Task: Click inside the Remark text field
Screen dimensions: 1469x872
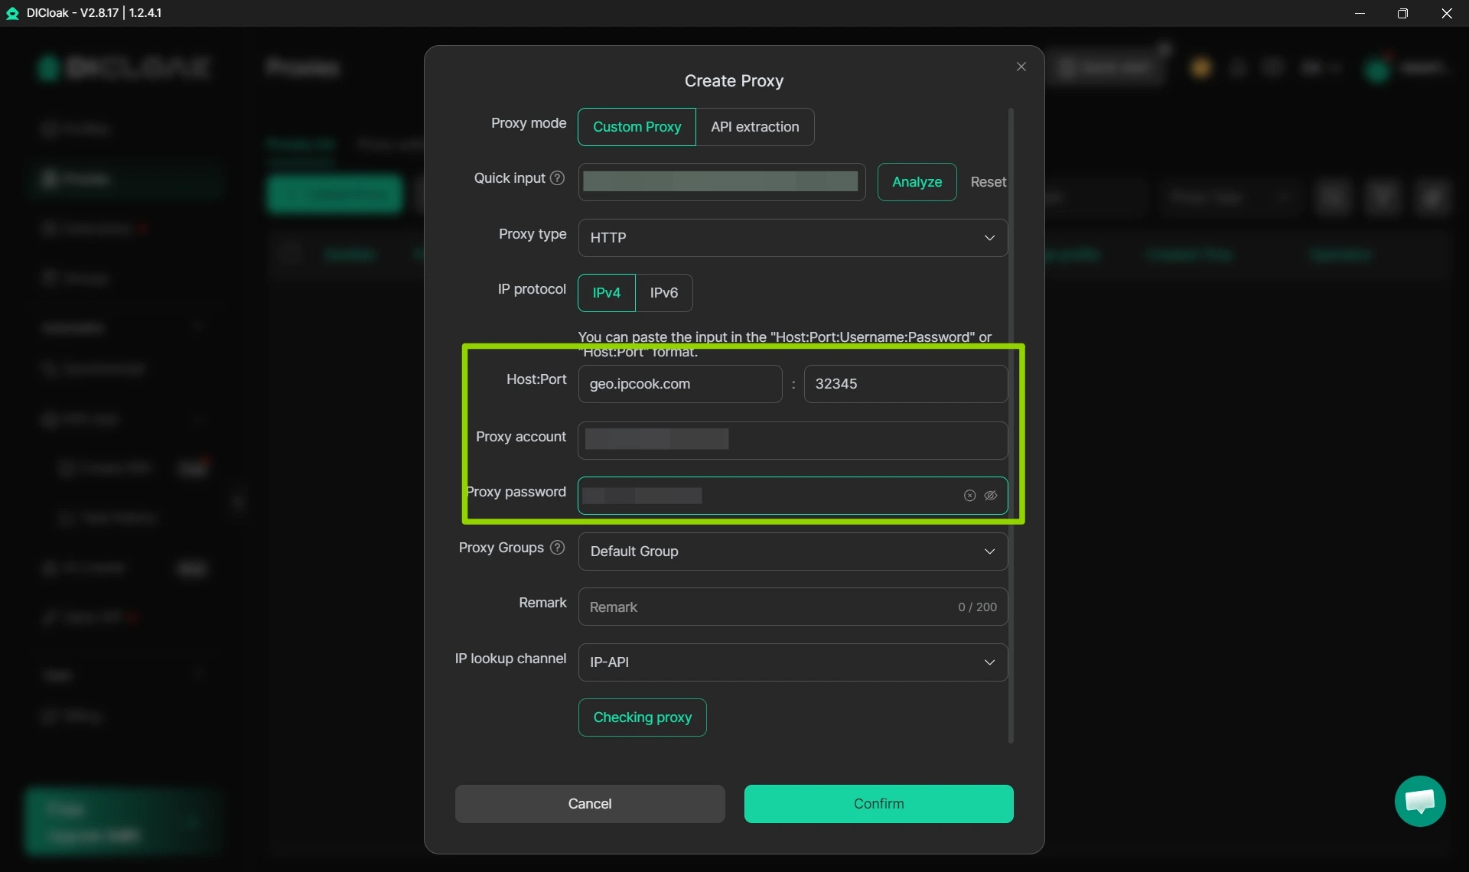Action: (765, 607)
